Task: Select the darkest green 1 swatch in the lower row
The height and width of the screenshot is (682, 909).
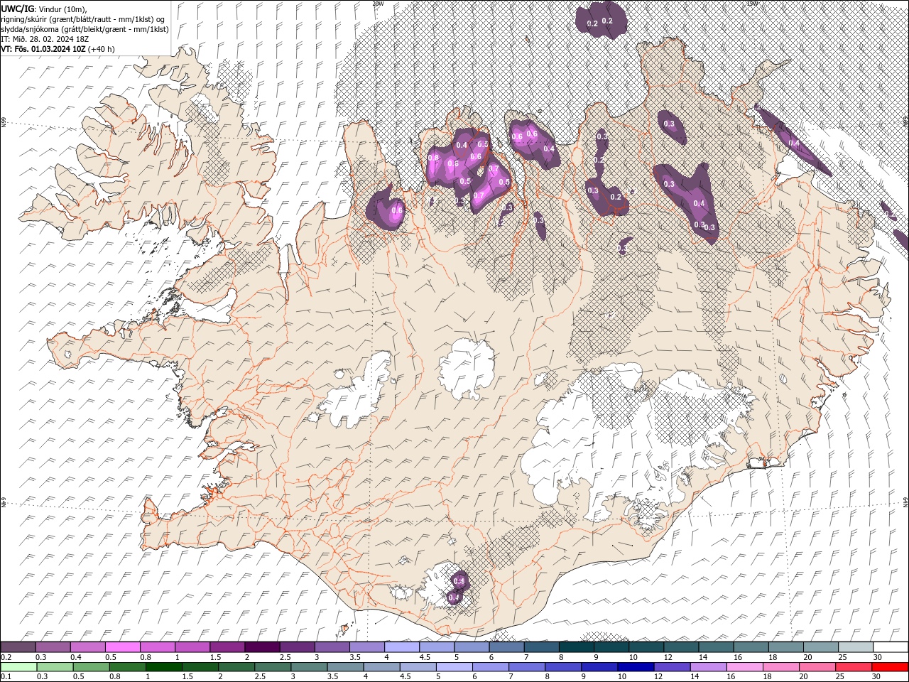Action: 164,667
